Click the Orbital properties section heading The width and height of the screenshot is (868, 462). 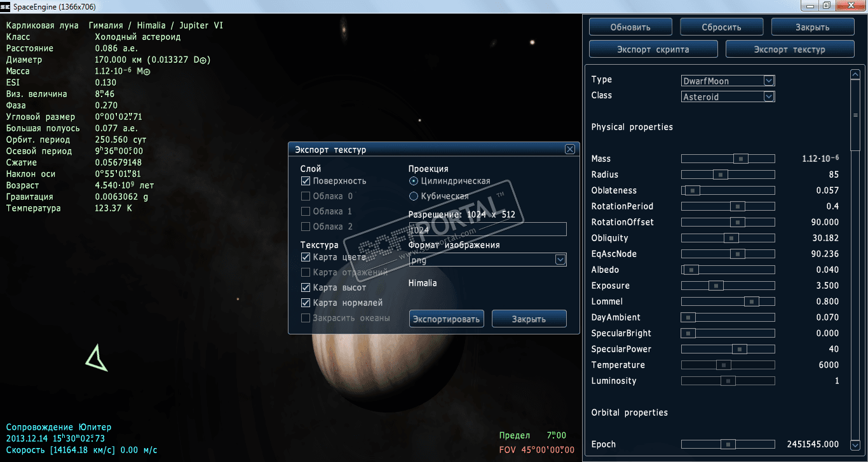630,412
